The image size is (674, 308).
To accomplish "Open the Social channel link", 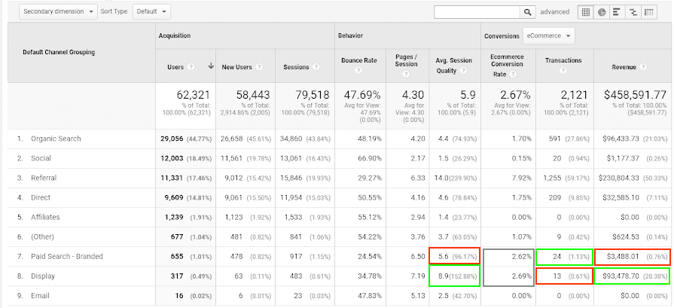I will coord(41,158).
